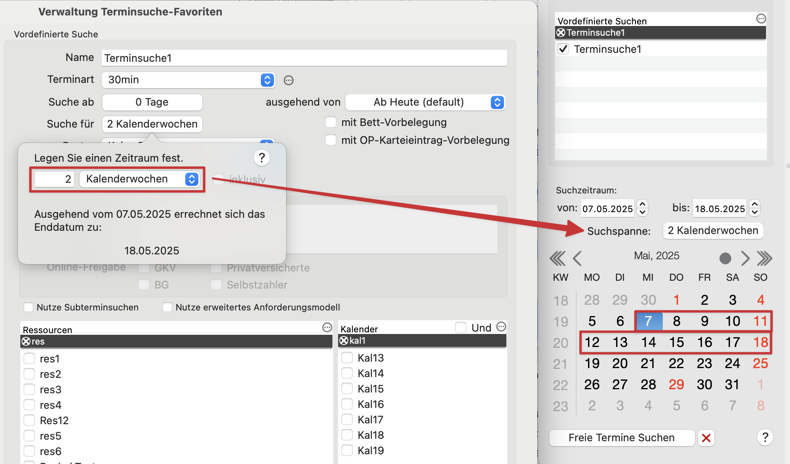The image size is (790, 464).
Task: Jump back one year with double left arrows
Action: (x=557, y=258)
